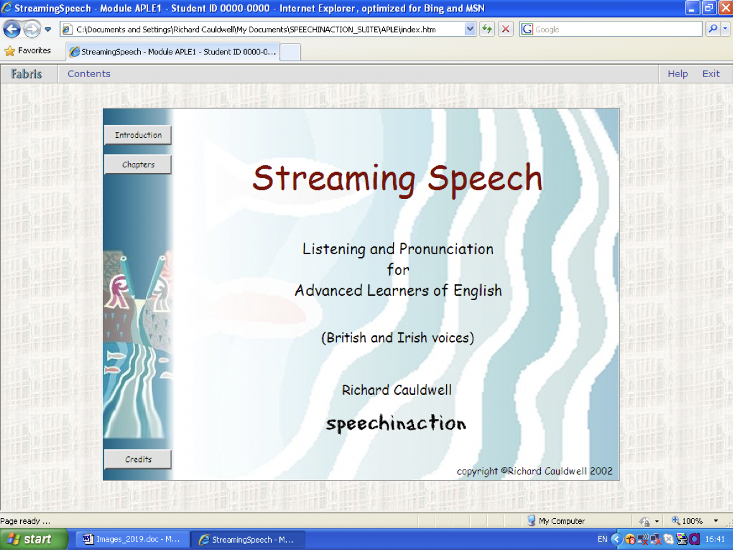Image resolution: width=733 pixels, height=551 pixels.
Task: Click the purple 'a' tray icon
Action: [x=694, y=540]
